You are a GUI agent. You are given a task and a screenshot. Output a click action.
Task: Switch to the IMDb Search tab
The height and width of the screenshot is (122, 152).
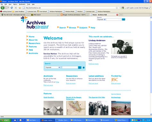[45, 15]
